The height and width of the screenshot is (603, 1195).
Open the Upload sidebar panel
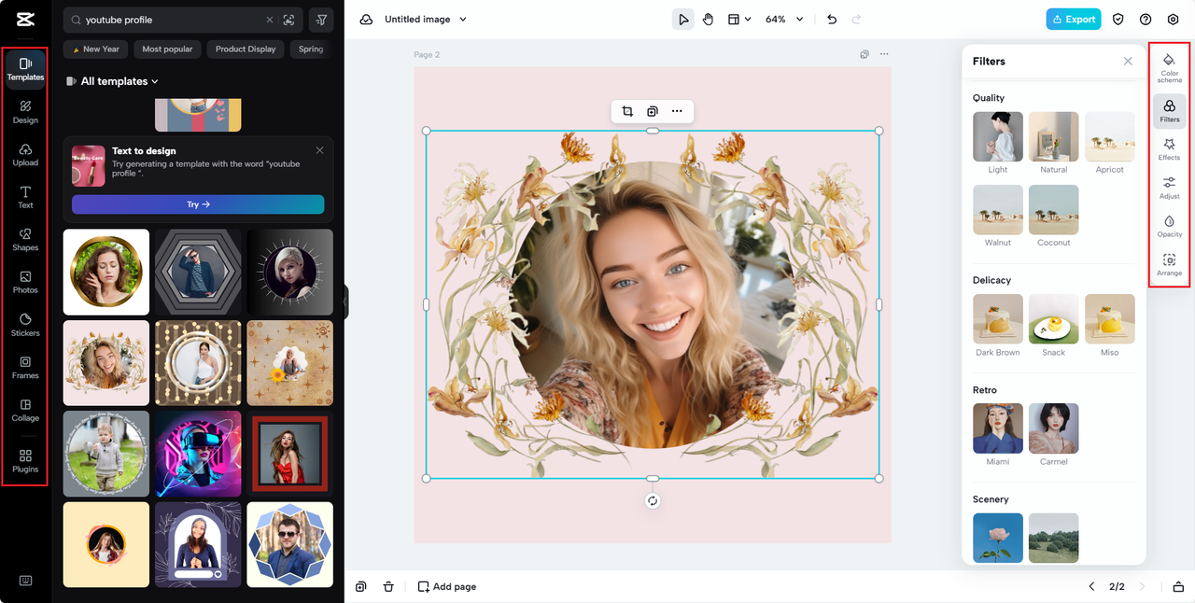point(25,155)
